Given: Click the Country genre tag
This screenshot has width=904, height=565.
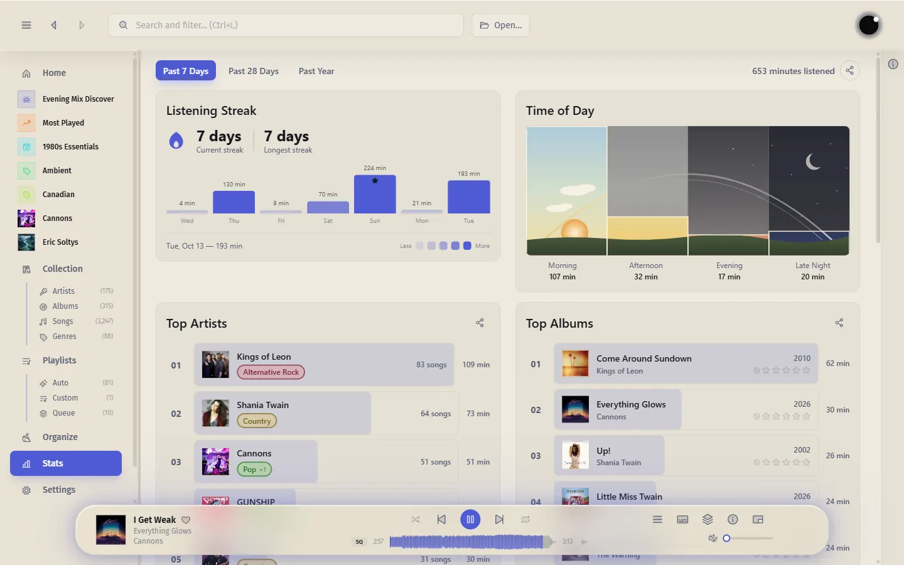Looking at the screenshot, I should click(257, 421).
